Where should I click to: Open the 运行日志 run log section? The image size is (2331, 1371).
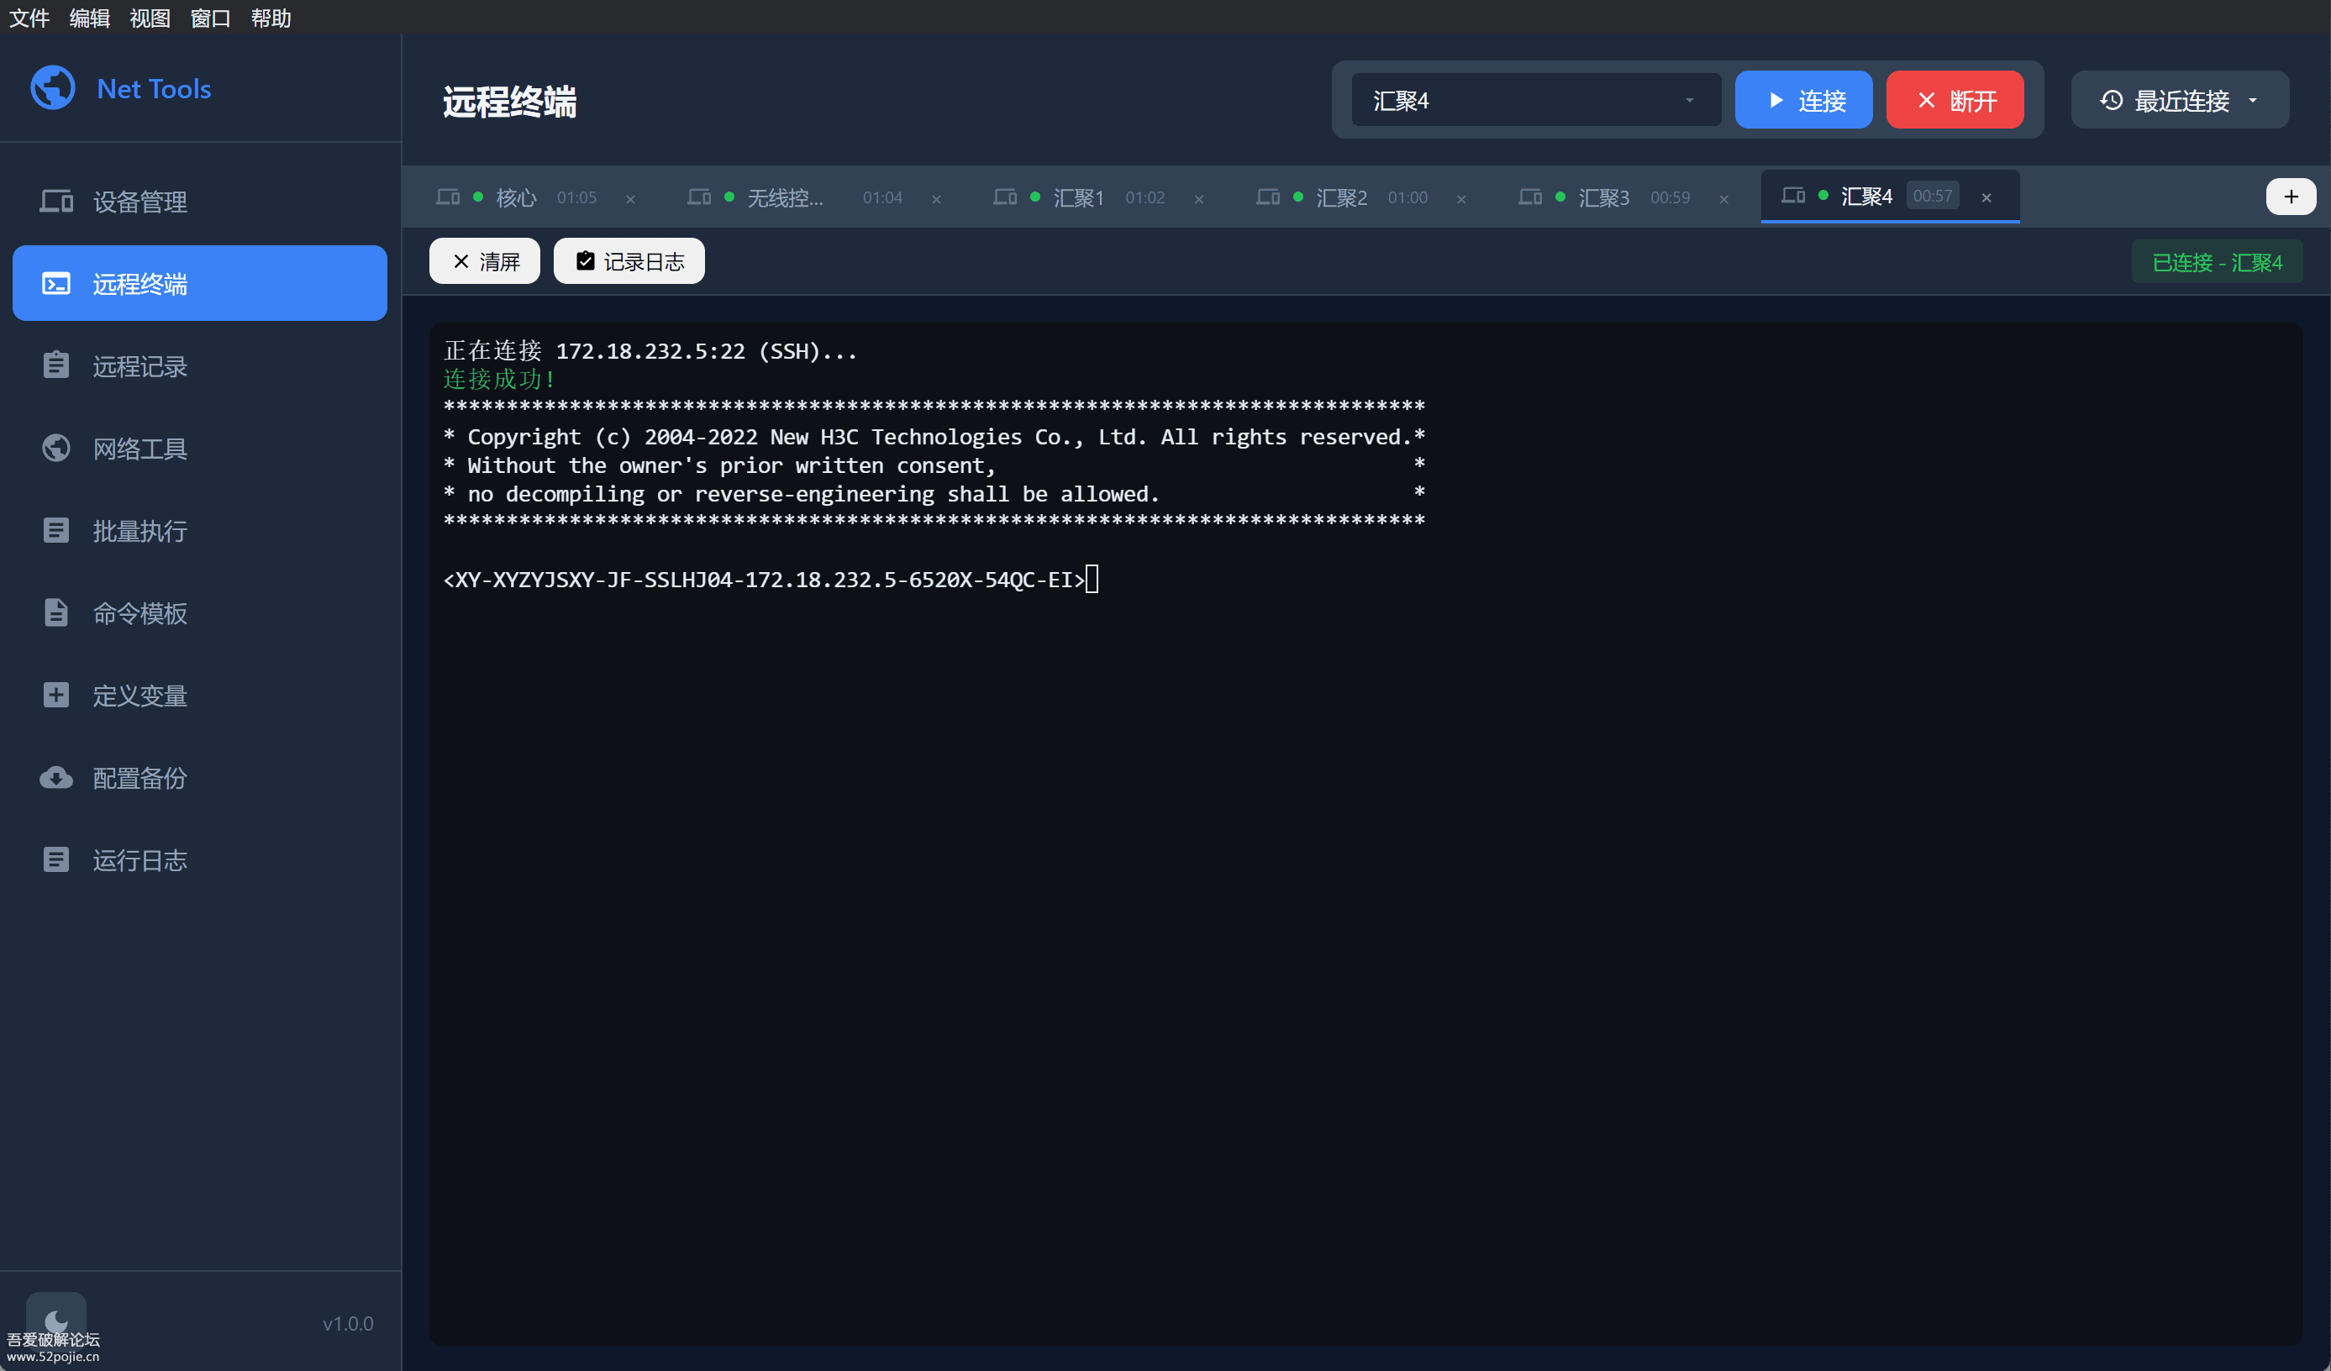139,859
